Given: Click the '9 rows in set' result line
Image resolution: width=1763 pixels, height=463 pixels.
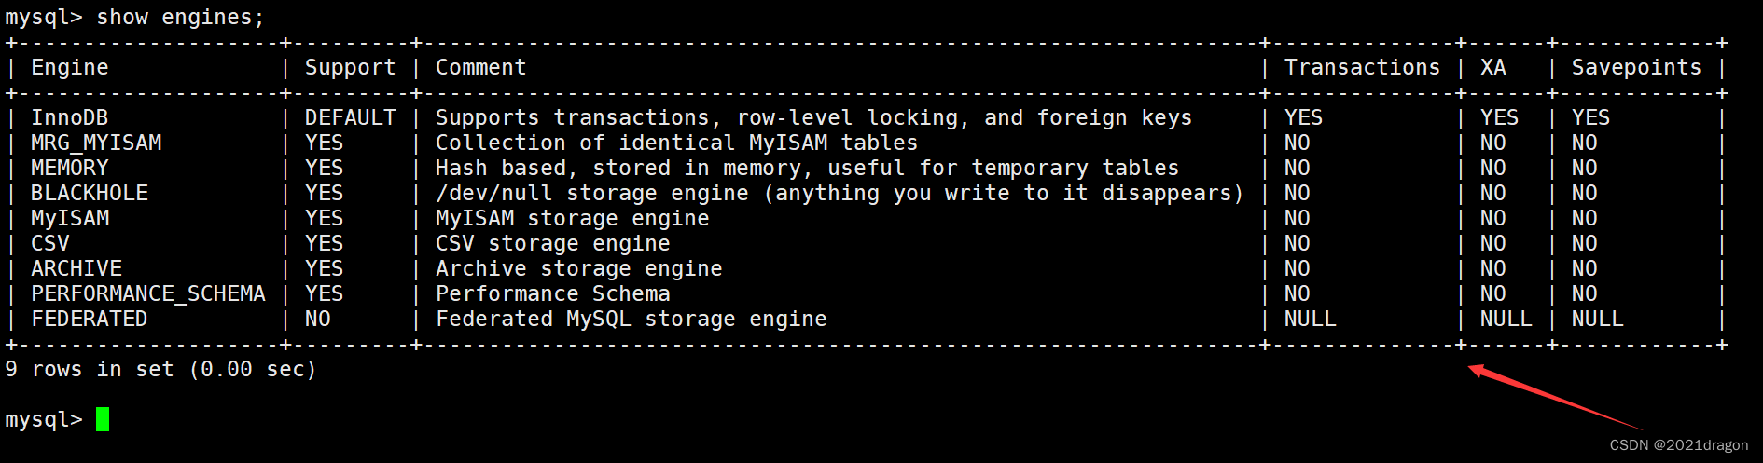Looking at the screenshot, I should [160, 370].
